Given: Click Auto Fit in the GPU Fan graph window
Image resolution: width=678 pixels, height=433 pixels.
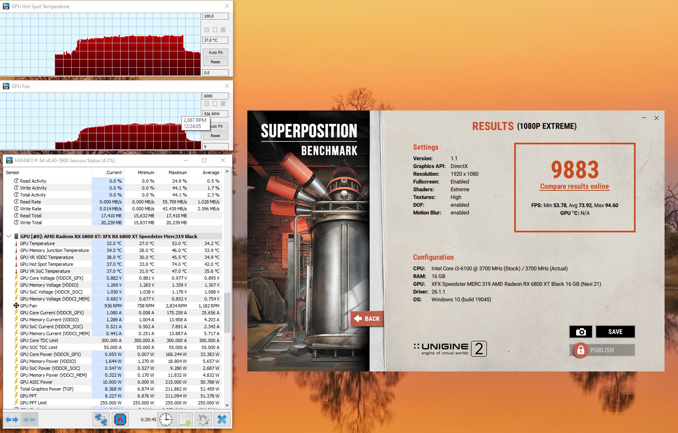Looking at the screenshot, I should point(219,126).
